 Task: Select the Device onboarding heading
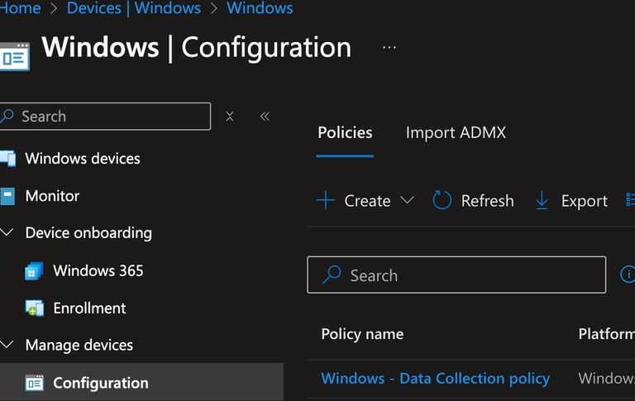tap(88, 233)
